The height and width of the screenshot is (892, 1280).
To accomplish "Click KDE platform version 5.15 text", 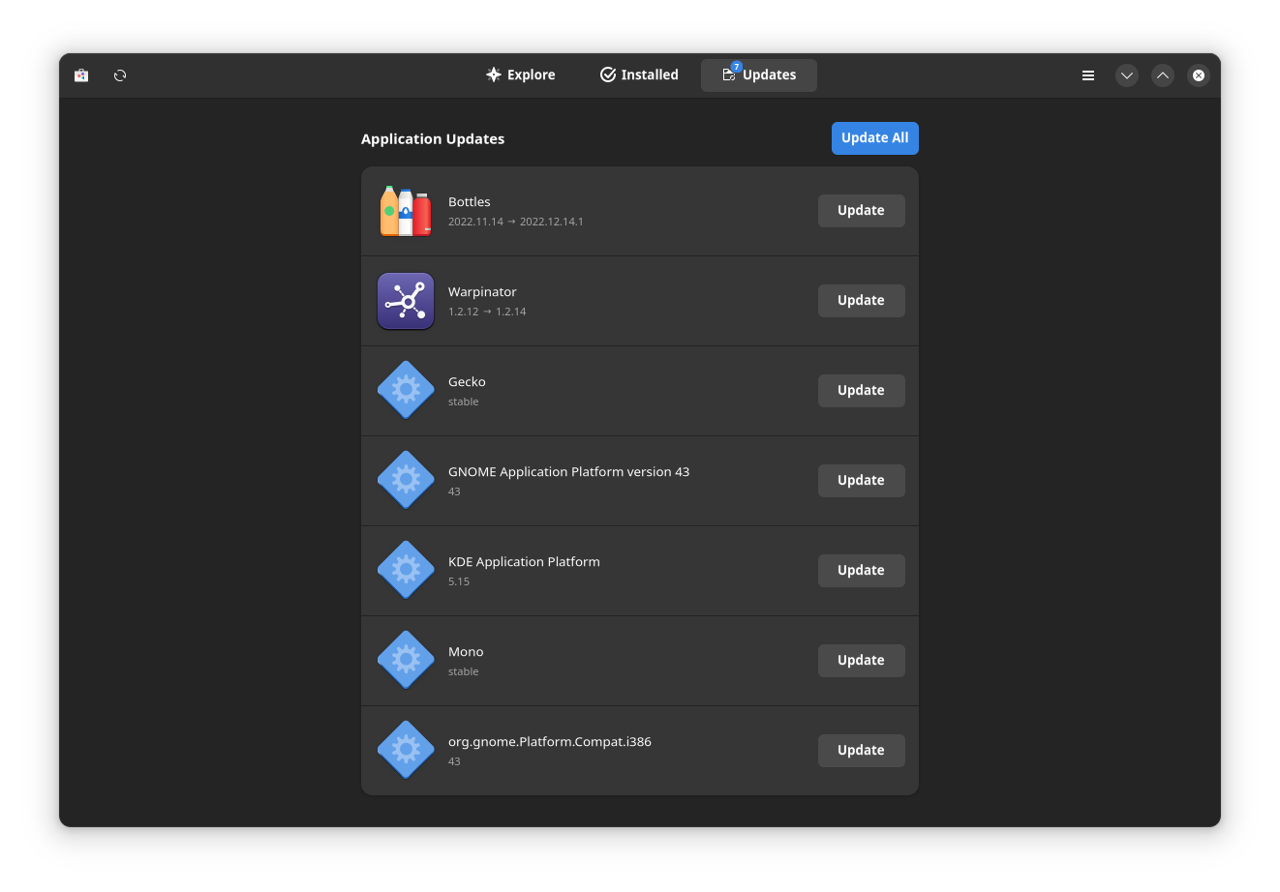I will pyautogui.click(x=459, y=581).
